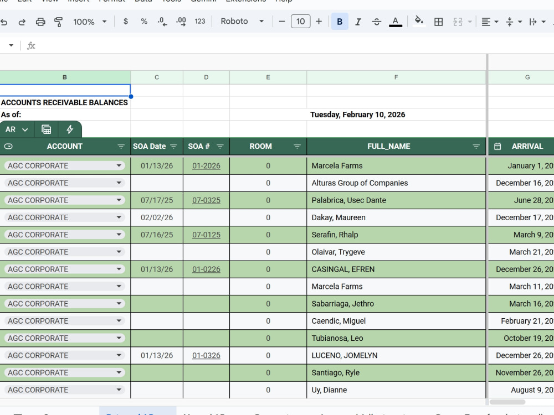Viewport: 554px width, 415px height.
Task: Open the fill color picker
Action: point(419,22)
